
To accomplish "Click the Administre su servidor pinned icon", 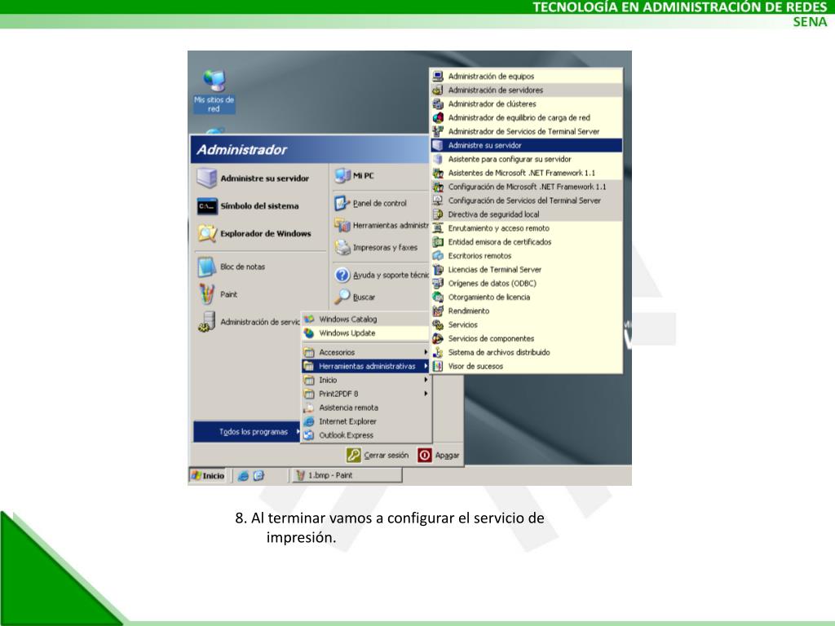I will 206,178.
